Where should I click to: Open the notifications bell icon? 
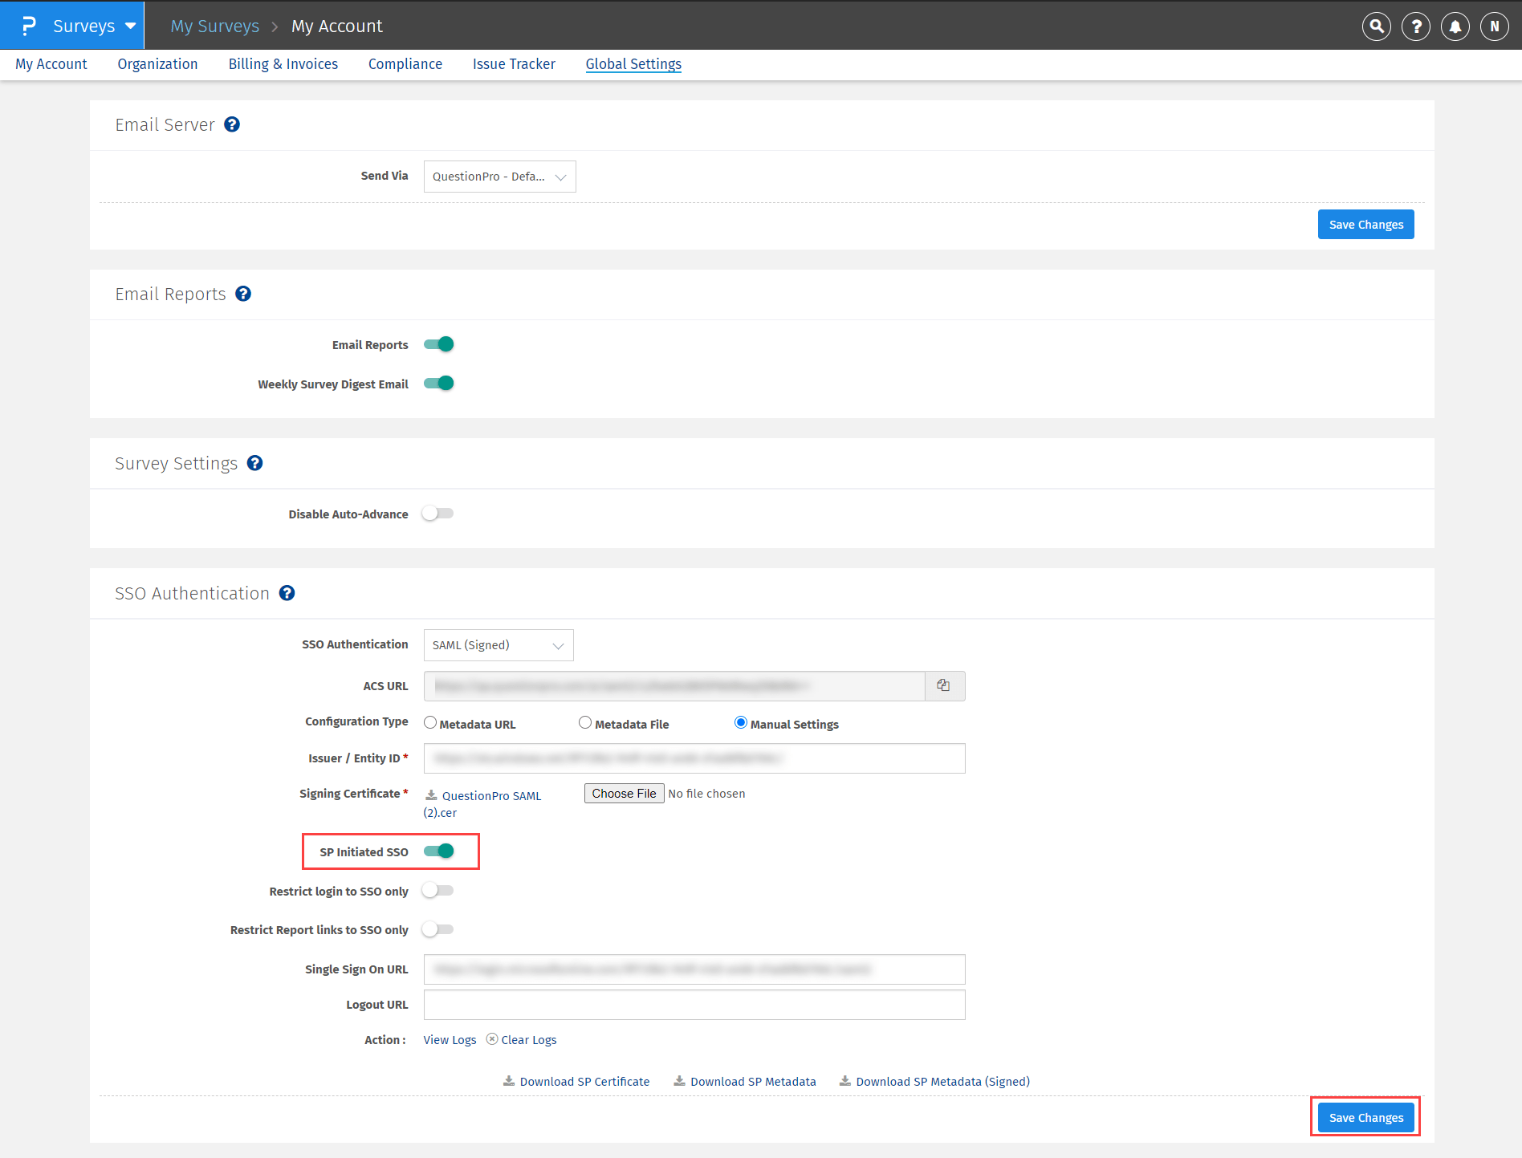[1455, 26]
